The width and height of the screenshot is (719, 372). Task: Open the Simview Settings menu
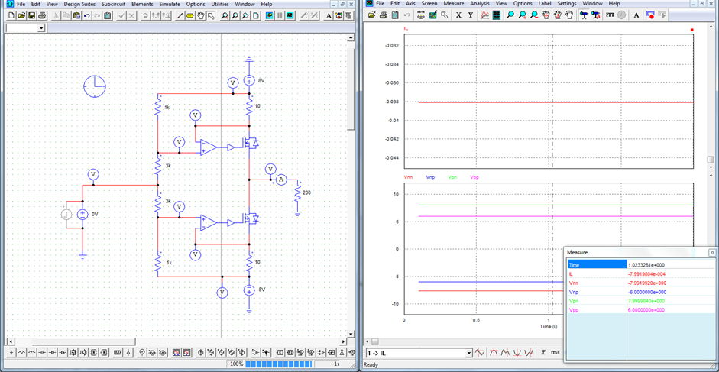[567, 4]
